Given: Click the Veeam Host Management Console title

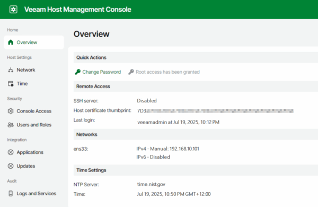Looking at the screenshot, I should pyautogui.click(x=78, y=10).
